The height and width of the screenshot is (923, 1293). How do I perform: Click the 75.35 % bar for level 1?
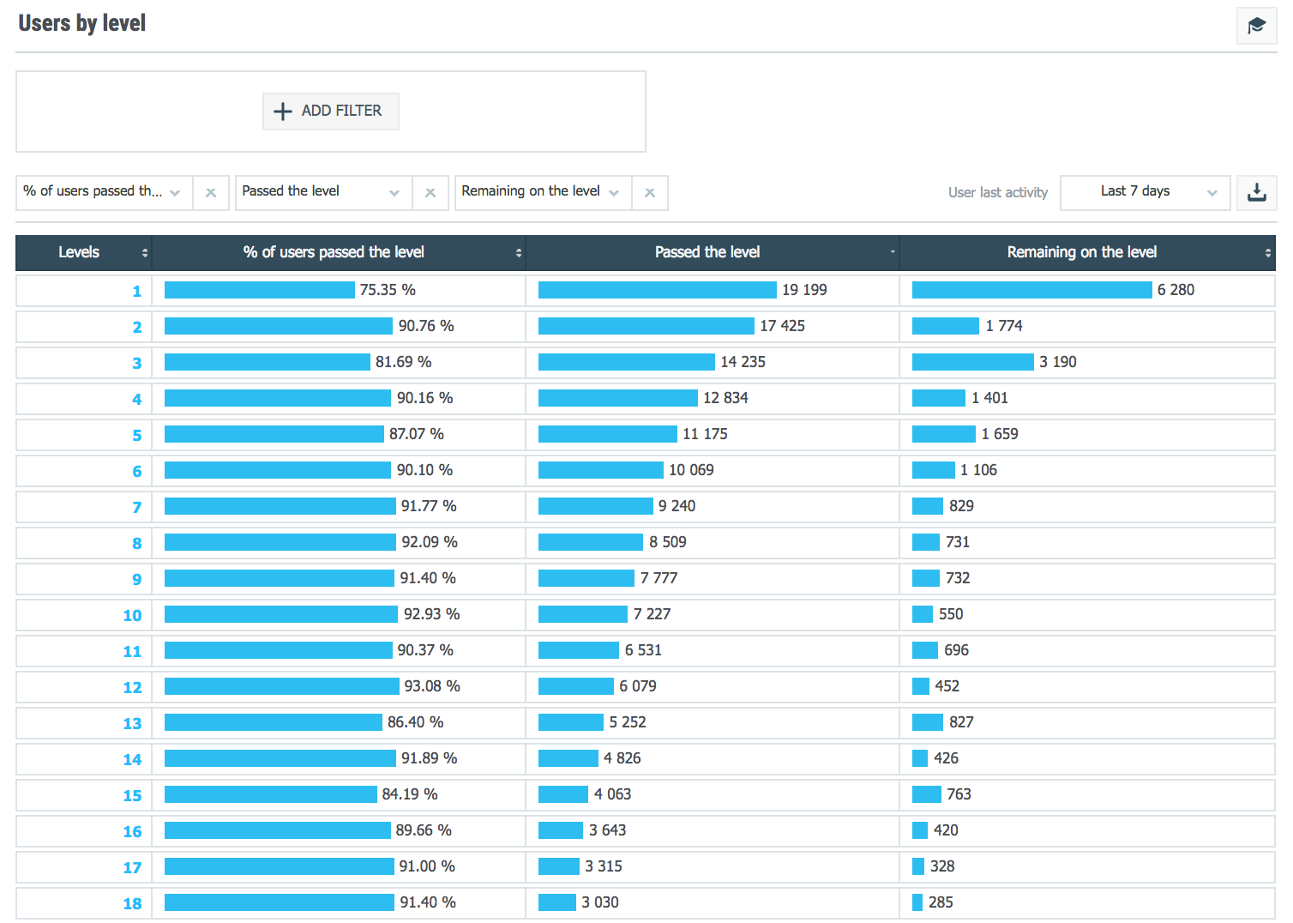(259, 290)
